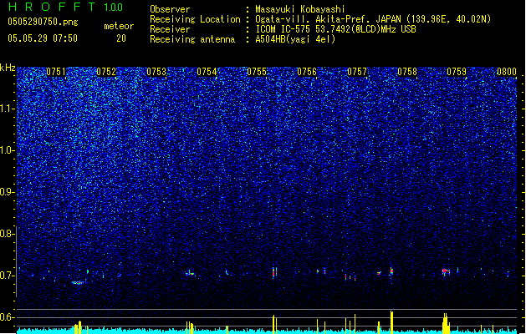Click the 1.1 kHz axis label

[x=8, y=109]
